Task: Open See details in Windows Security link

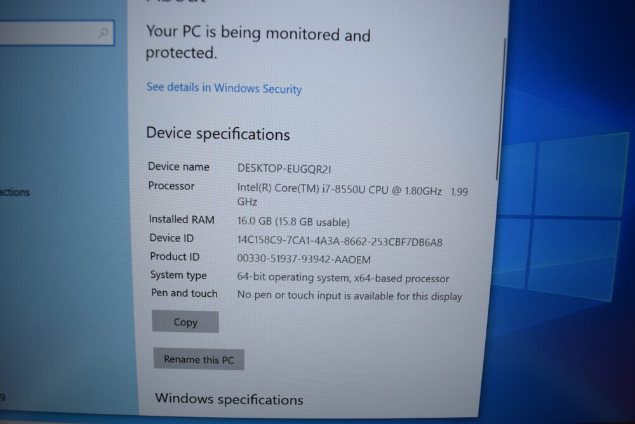Action: pyautogui.click(x=224, y=88)
